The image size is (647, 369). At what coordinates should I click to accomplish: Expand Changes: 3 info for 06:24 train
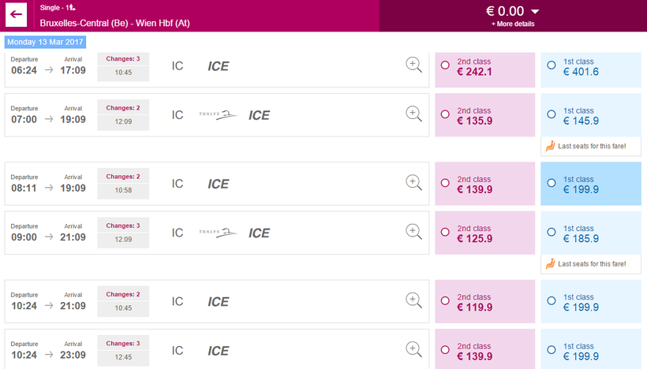pyautogui.click(x=123, y=58)
